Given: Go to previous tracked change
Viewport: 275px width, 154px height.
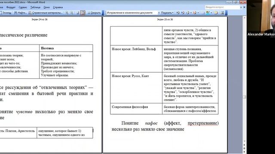Looking at the screenshot, I should pos(178,13).
